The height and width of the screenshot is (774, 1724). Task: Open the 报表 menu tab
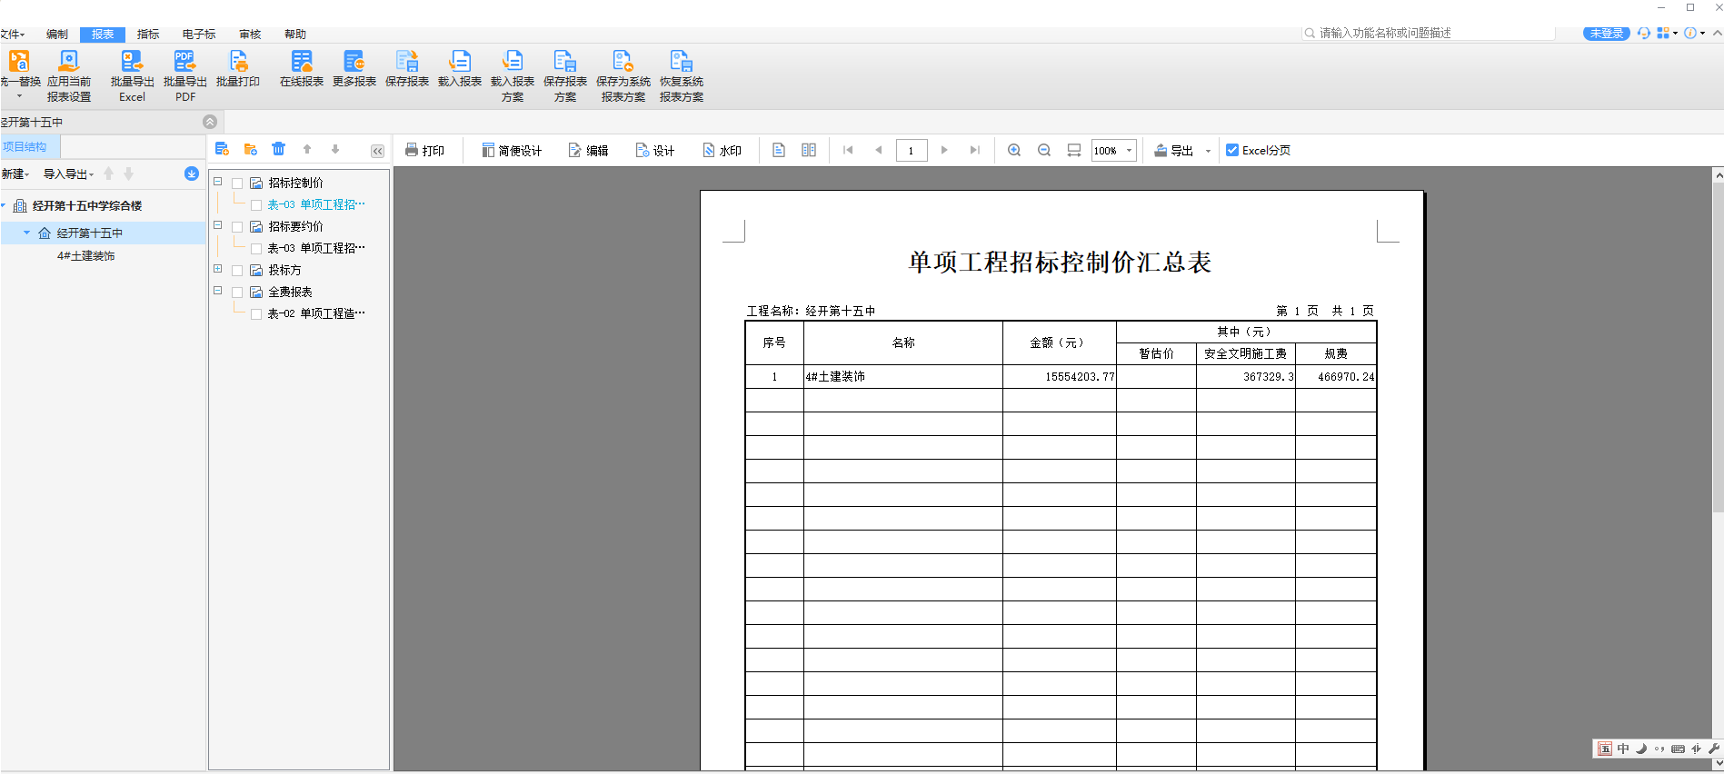pyautogui.click(x=103, y=35)
